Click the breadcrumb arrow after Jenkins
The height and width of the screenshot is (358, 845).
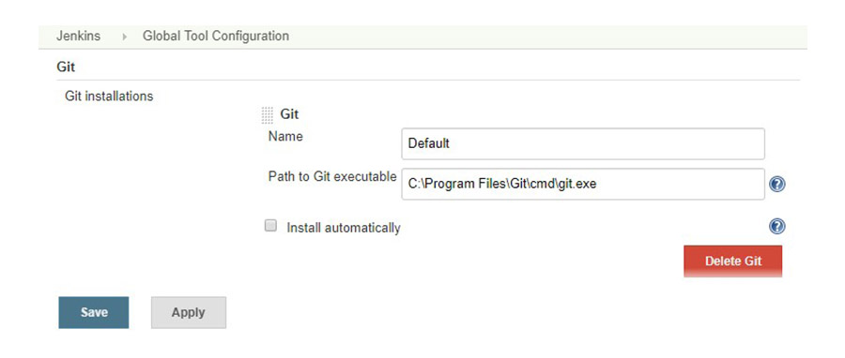pyautogui.click(x=125, y=37)
